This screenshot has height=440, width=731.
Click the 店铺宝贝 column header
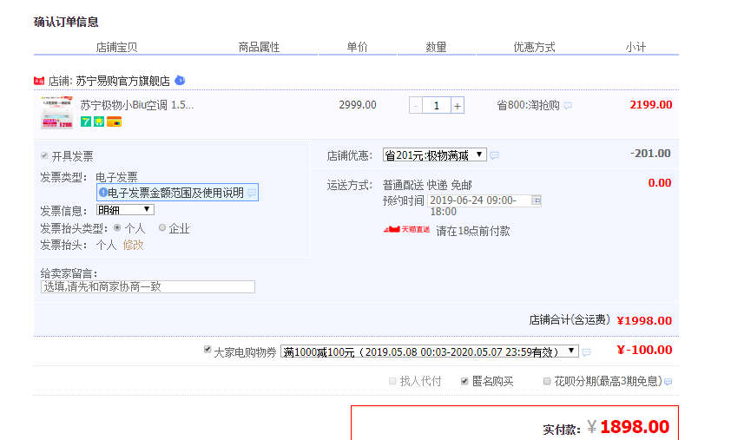tap(116, 47)
